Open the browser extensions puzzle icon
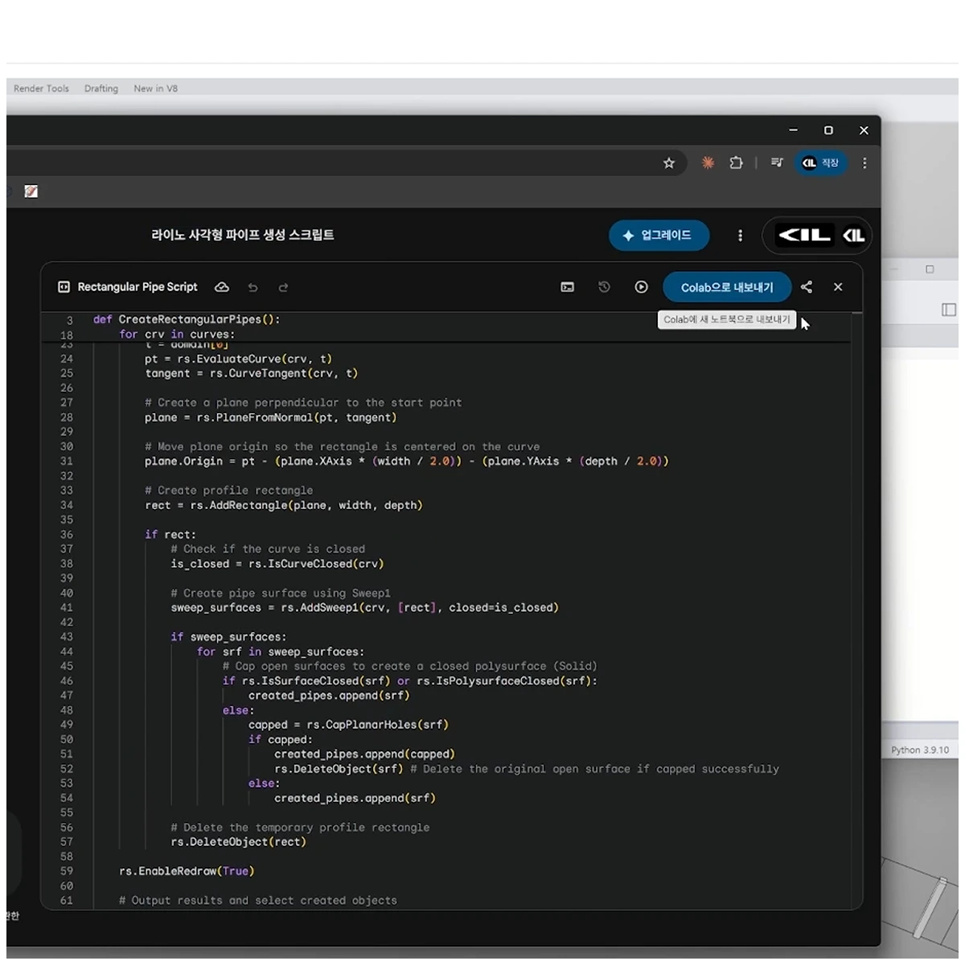This screenshot has width=965, height=965. [x=736, y=163]
